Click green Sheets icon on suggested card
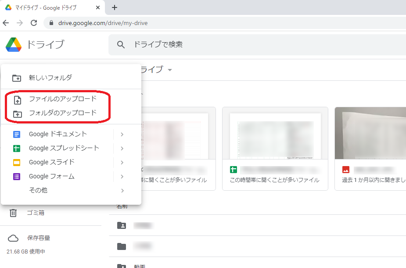 point(234,170)
